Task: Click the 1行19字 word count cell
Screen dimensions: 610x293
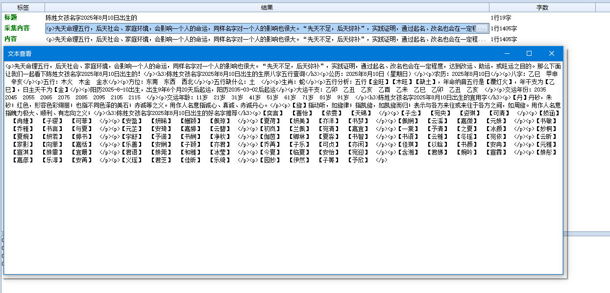Action: pos(500,18)
